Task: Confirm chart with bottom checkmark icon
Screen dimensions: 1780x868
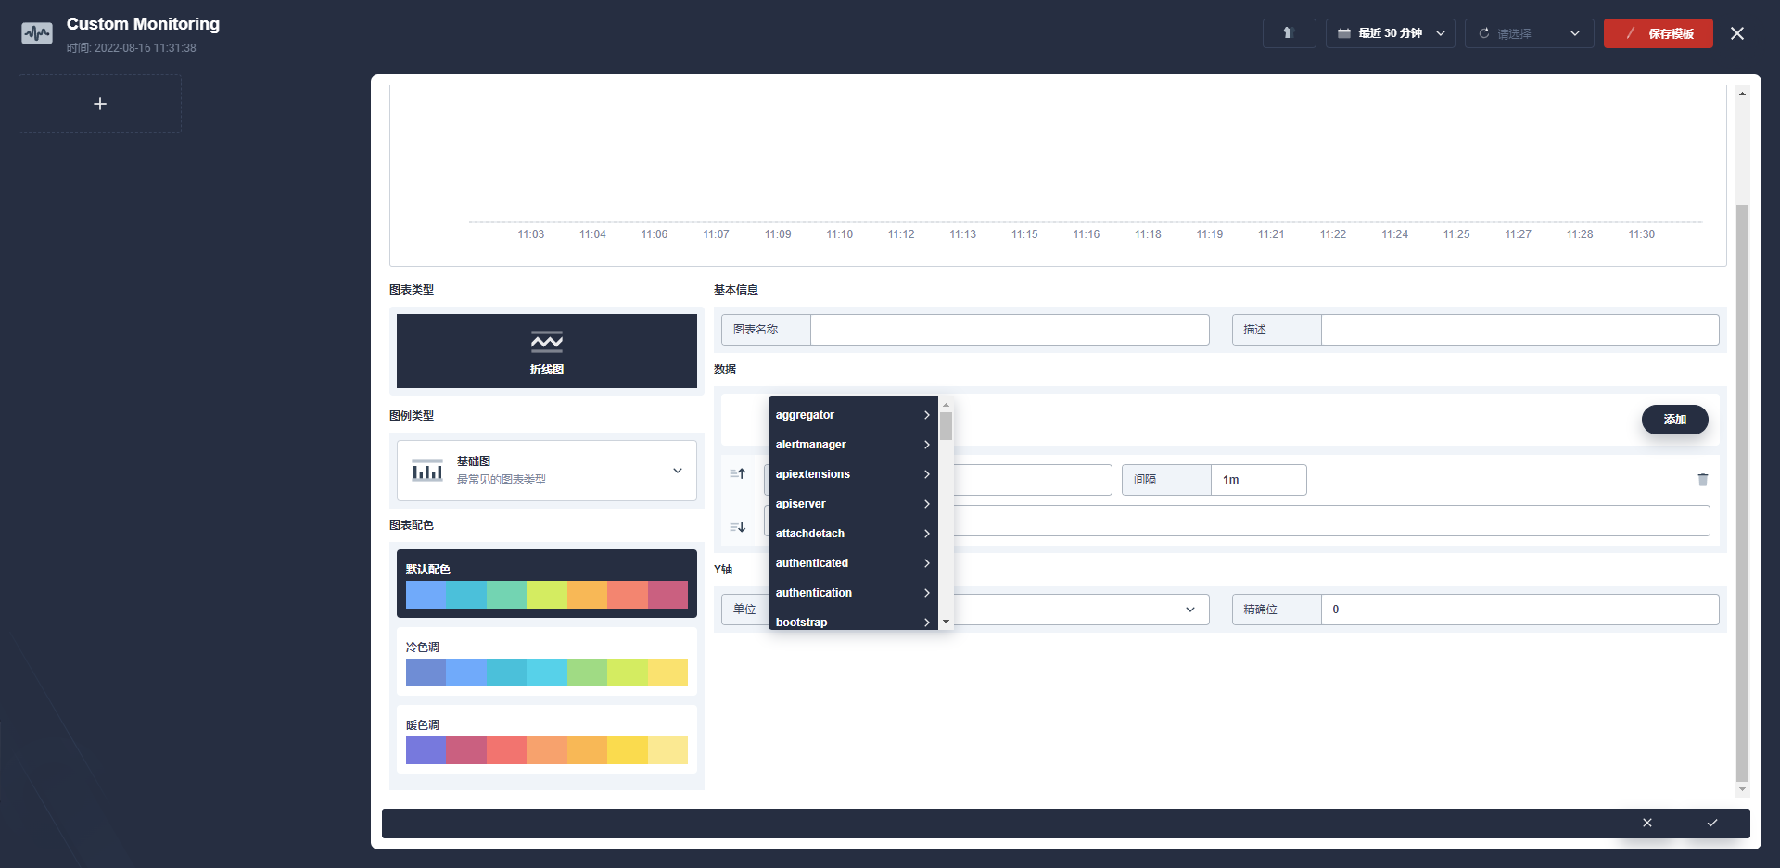Action: [1712, 823]
